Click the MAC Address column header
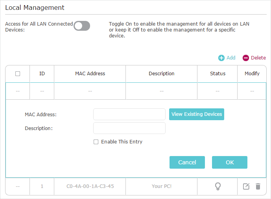The height and width of the screenshot is (199, 271). [x=90, y=74]
